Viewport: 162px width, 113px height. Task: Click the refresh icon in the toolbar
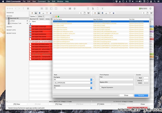click(x=23, y=9)
